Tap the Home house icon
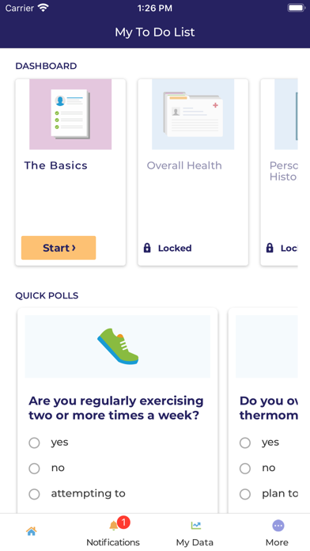The image size is (310, 551). (x=32, y=531)
